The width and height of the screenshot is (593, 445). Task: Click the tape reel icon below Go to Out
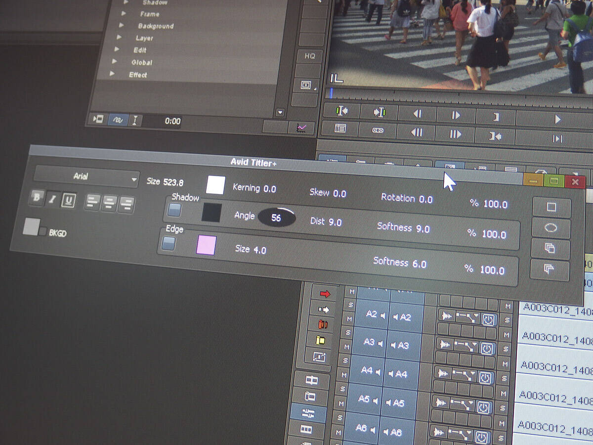(378, 131)
